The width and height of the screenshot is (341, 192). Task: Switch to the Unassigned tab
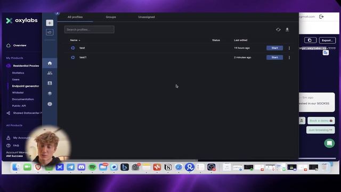(x=147, y=17)
